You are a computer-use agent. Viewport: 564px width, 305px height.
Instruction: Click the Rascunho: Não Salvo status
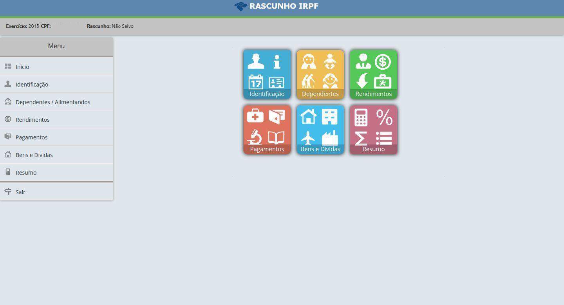coord(110,26)
